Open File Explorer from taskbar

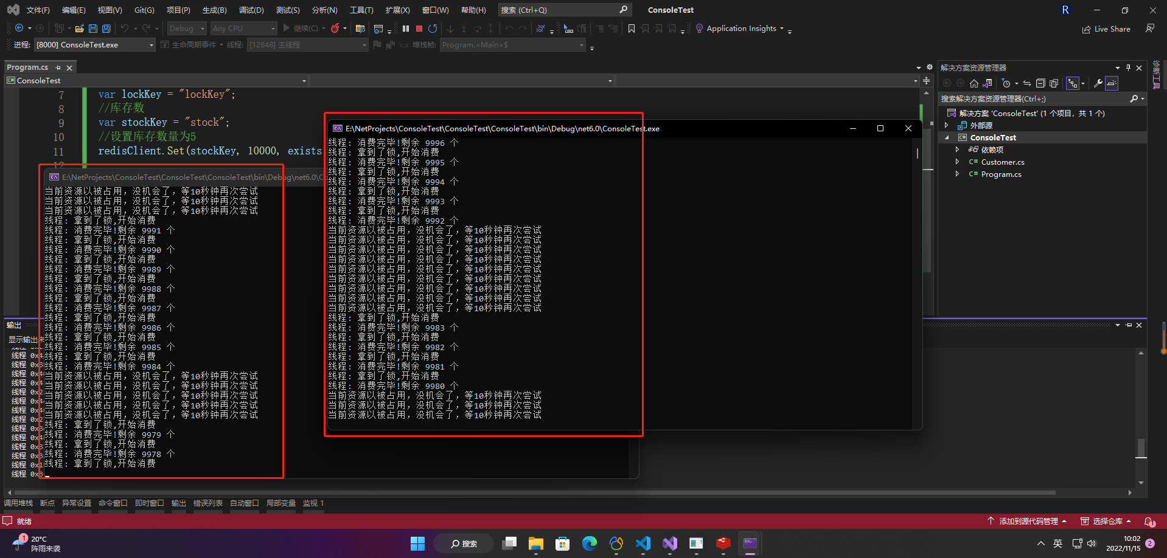point(535,543)
